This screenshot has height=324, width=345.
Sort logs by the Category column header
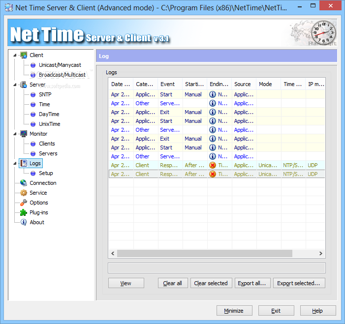pyautogui.click(x=146, y=84)
